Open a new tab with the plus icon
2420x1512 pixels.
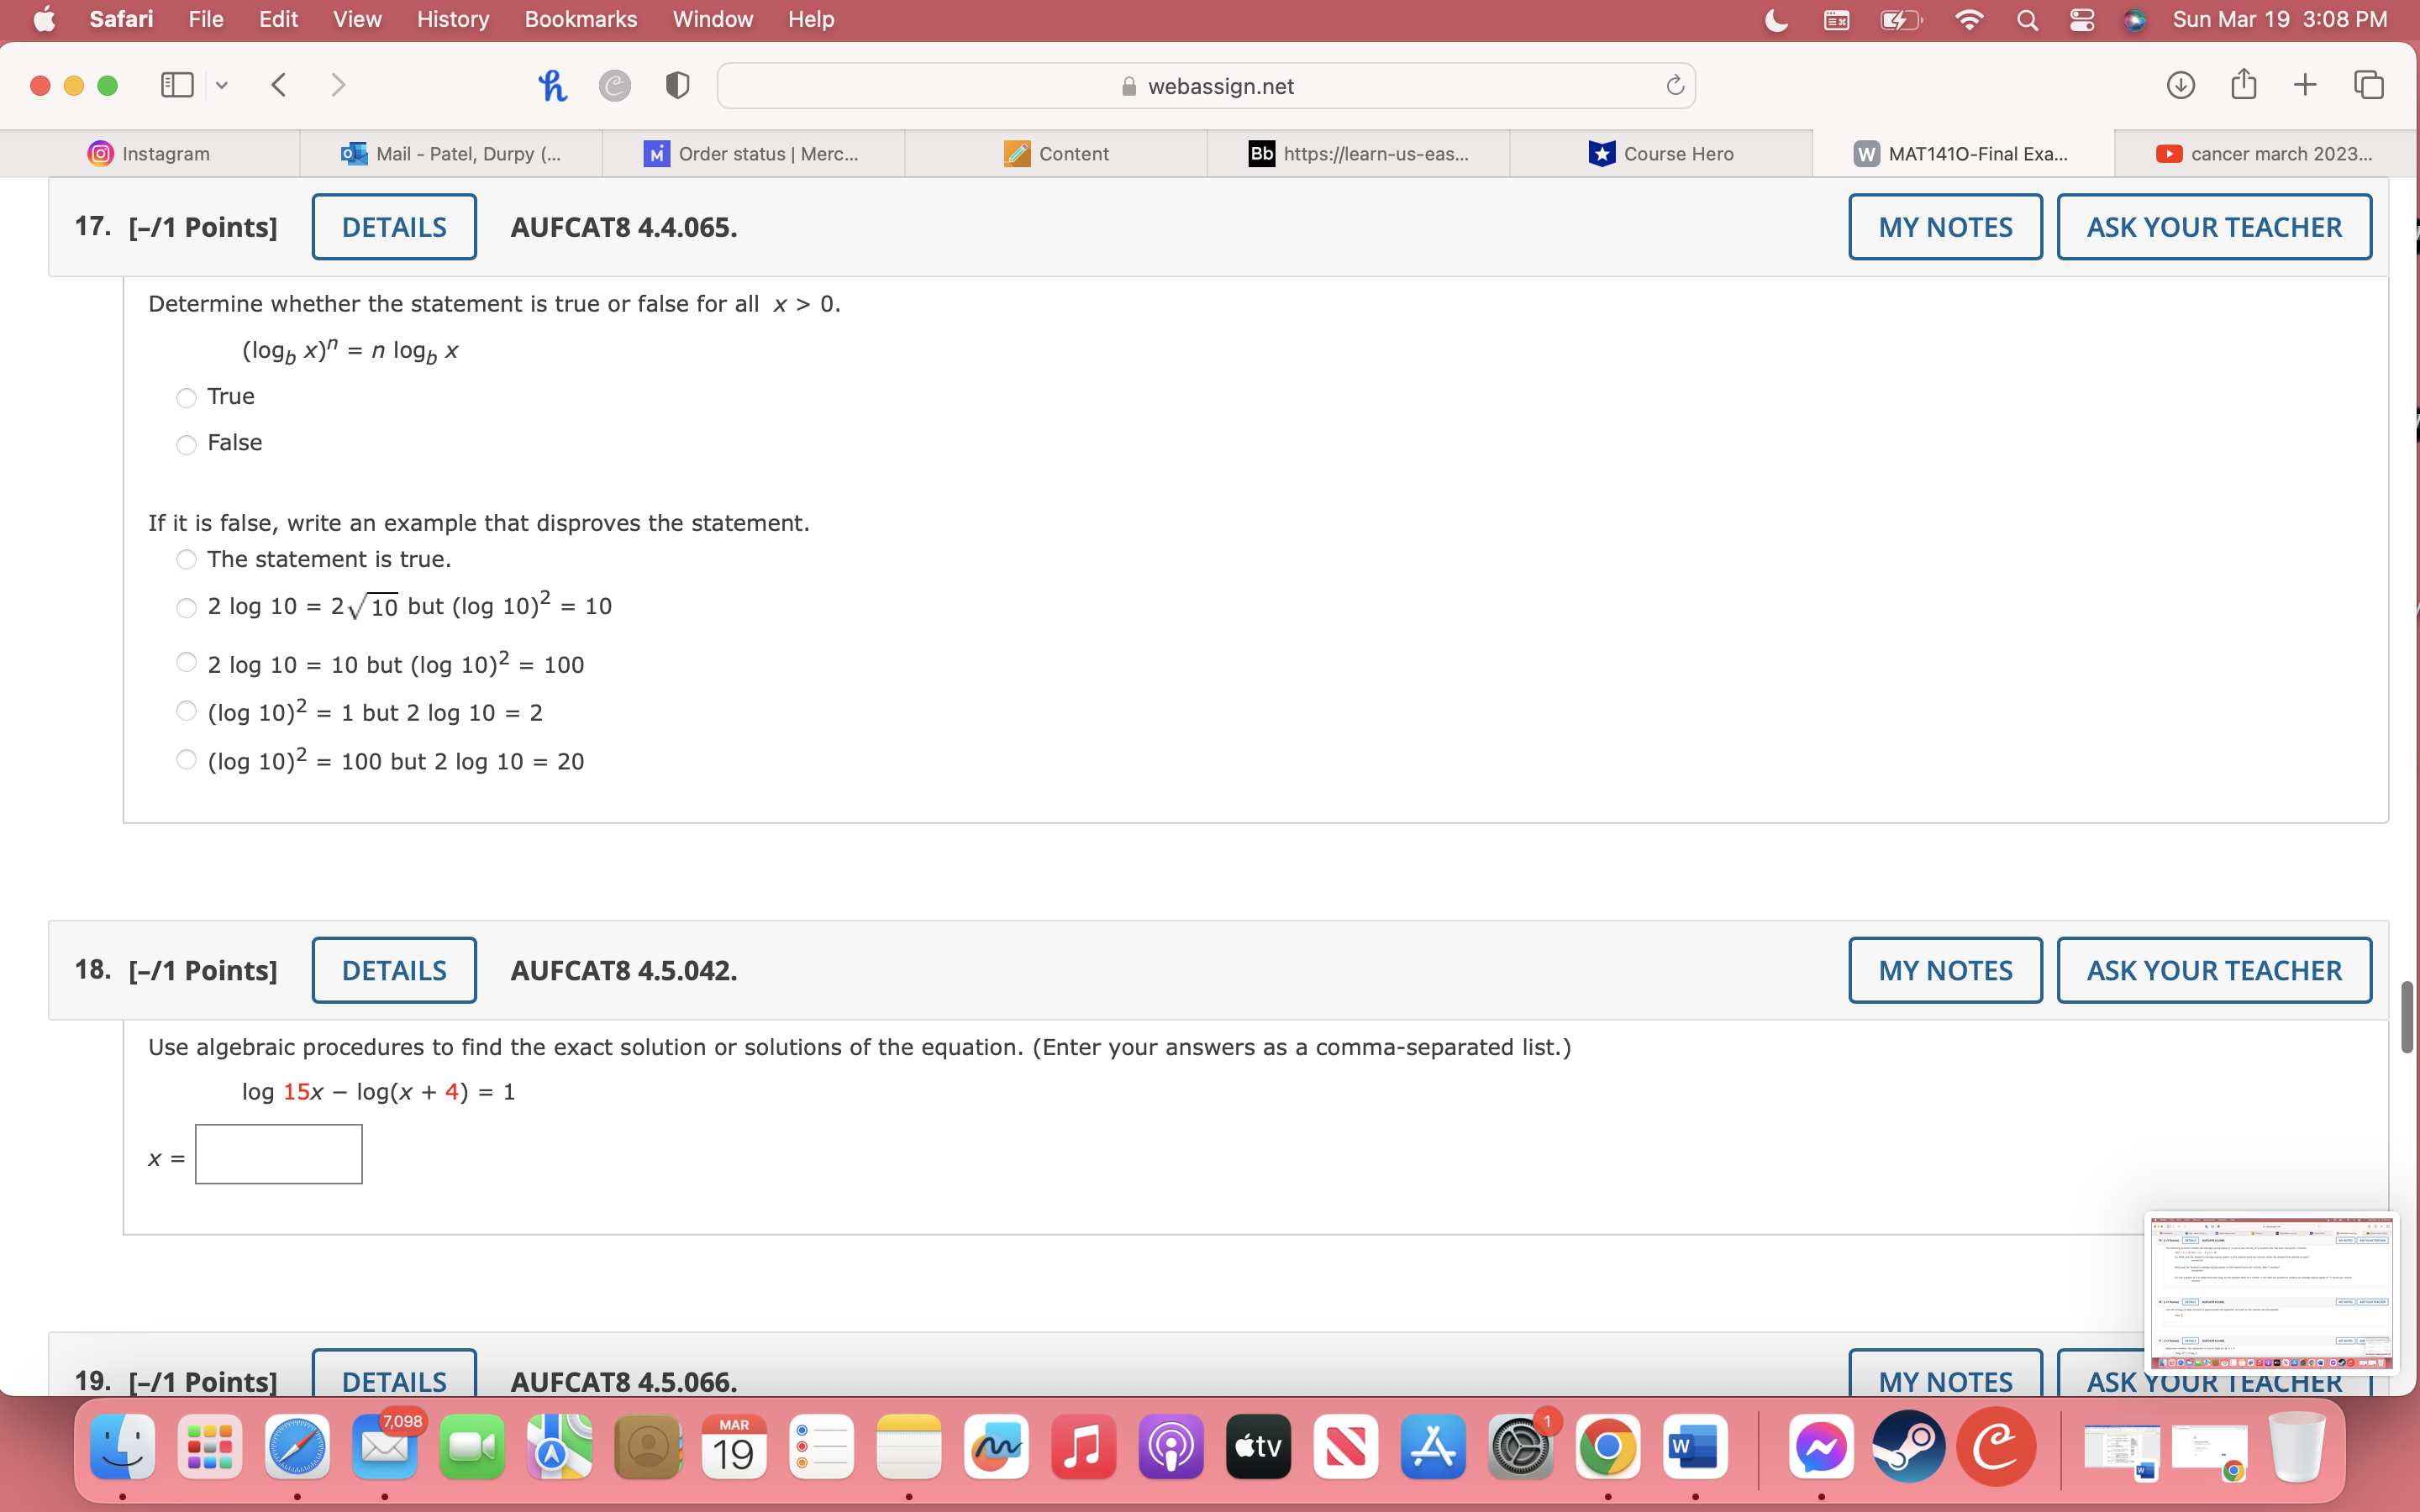coord(2306,85)
